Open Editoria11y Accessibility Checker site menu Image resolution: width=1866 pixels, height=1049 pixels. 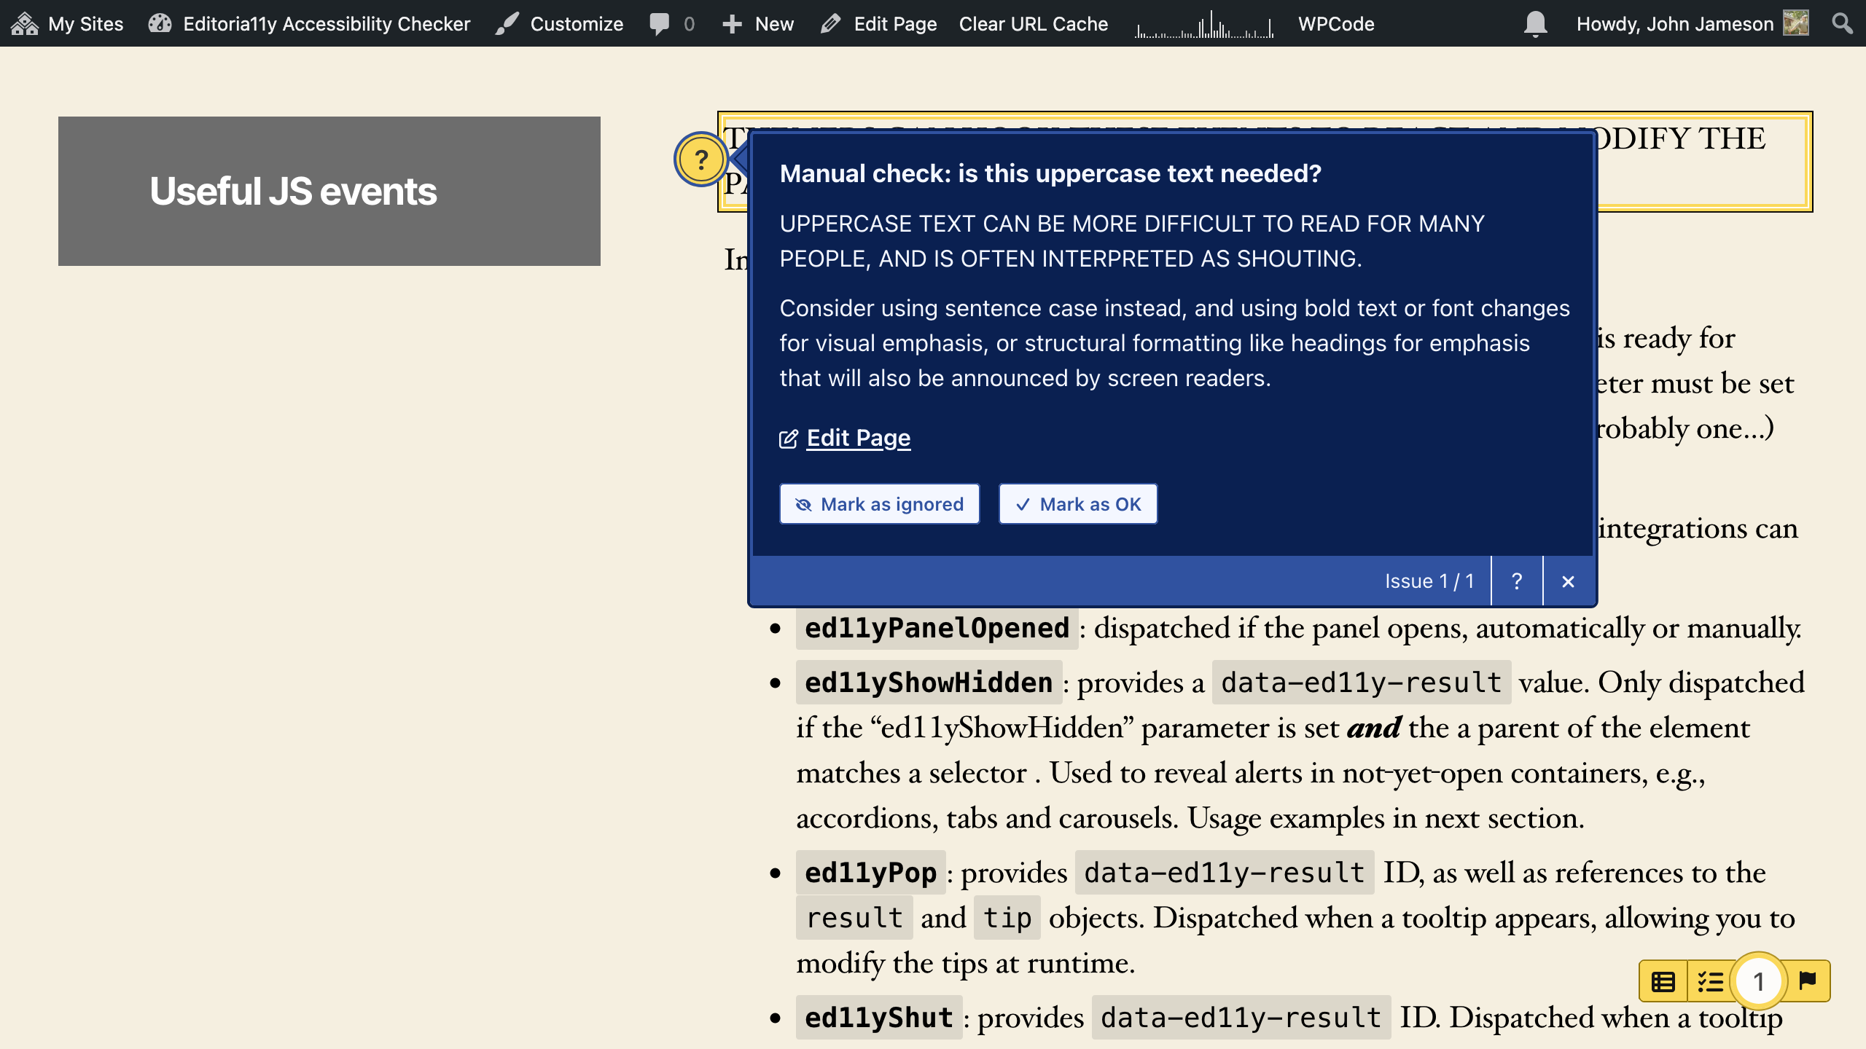[309, 23]
